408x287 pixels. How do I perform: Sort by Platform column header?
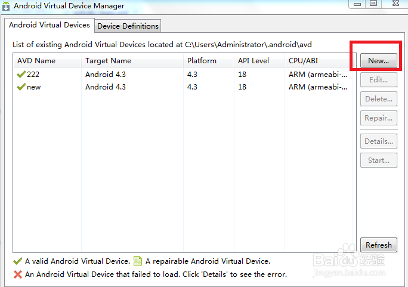click(208, 61)
